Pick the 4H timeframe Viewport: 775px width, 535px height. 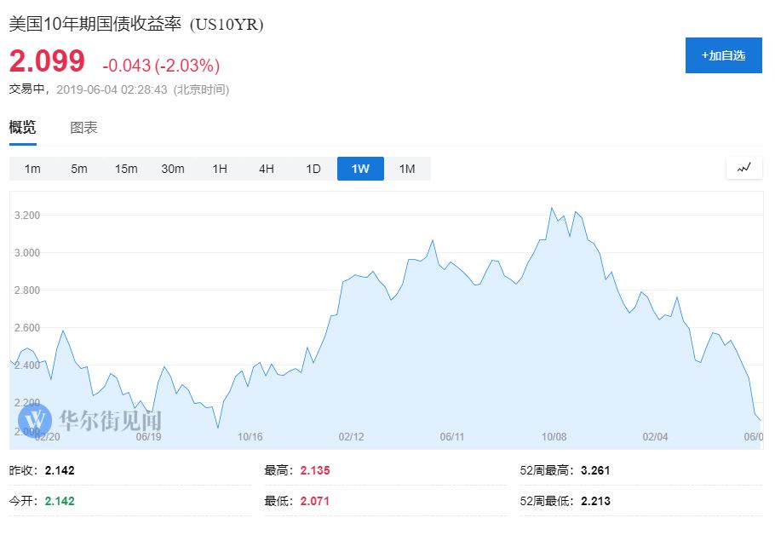[267, 169]
